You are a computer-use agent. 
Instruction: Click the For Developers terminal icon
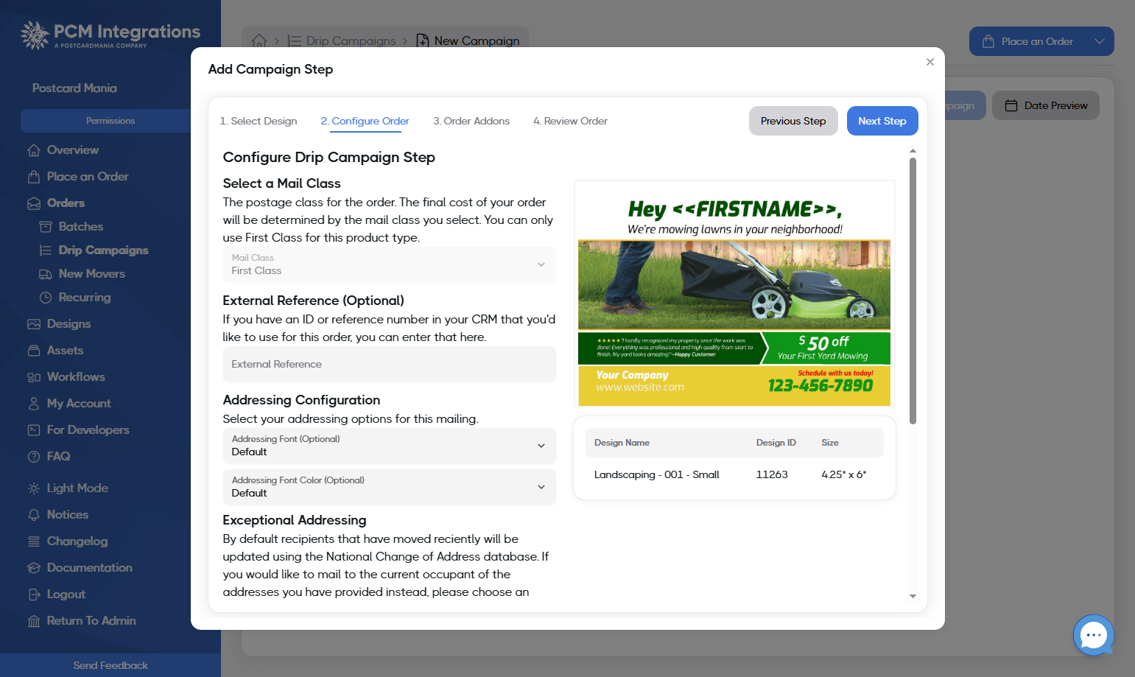coord(34,430)
